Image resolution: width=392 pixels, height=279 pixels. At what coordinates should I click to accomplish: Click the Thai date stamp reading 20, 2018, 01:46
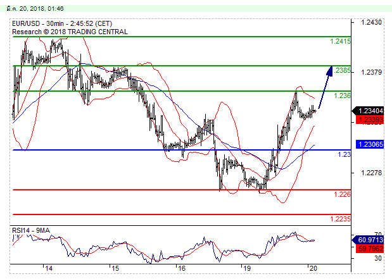35,8
